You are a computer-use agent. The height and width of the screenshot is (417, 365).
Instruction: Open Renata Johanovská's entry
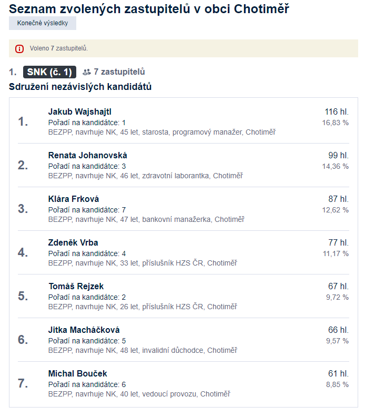87,155
